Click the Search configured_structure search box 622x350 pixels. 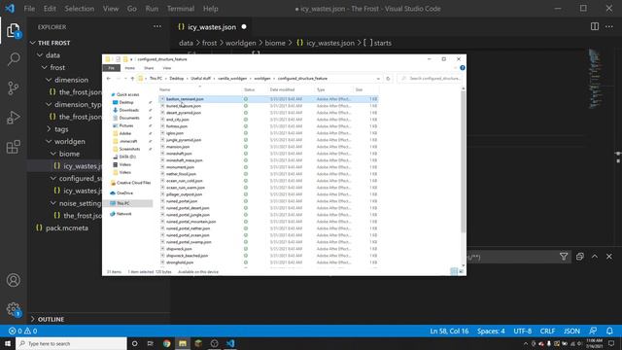point(430,79)
